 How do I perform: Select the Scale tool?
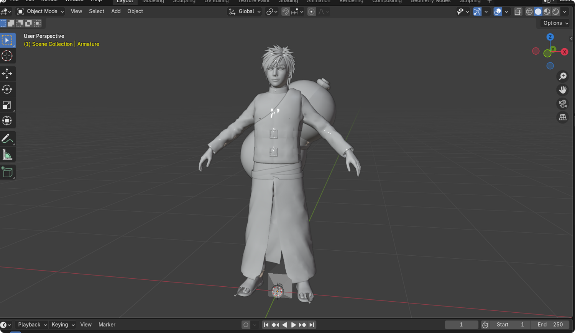pos(7,105)
